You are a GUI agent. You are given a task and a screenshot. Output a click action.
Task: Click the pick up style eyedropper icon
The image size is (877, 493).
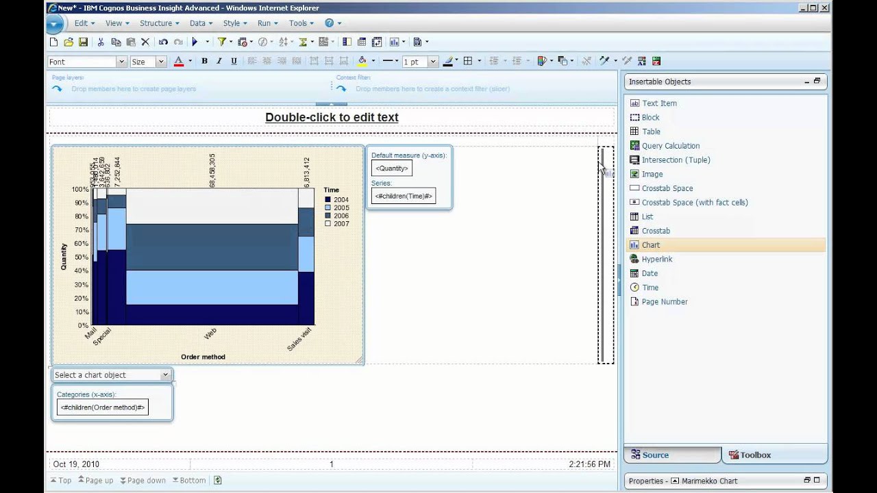[604, 61]
